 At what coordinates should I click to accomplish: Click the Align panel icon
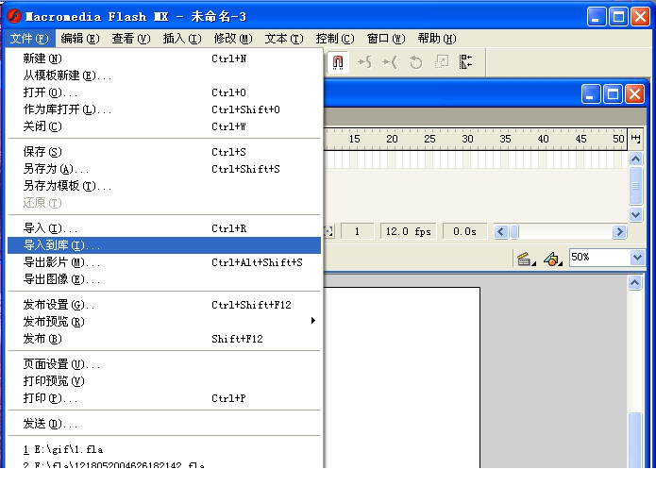tap(465, 62)
